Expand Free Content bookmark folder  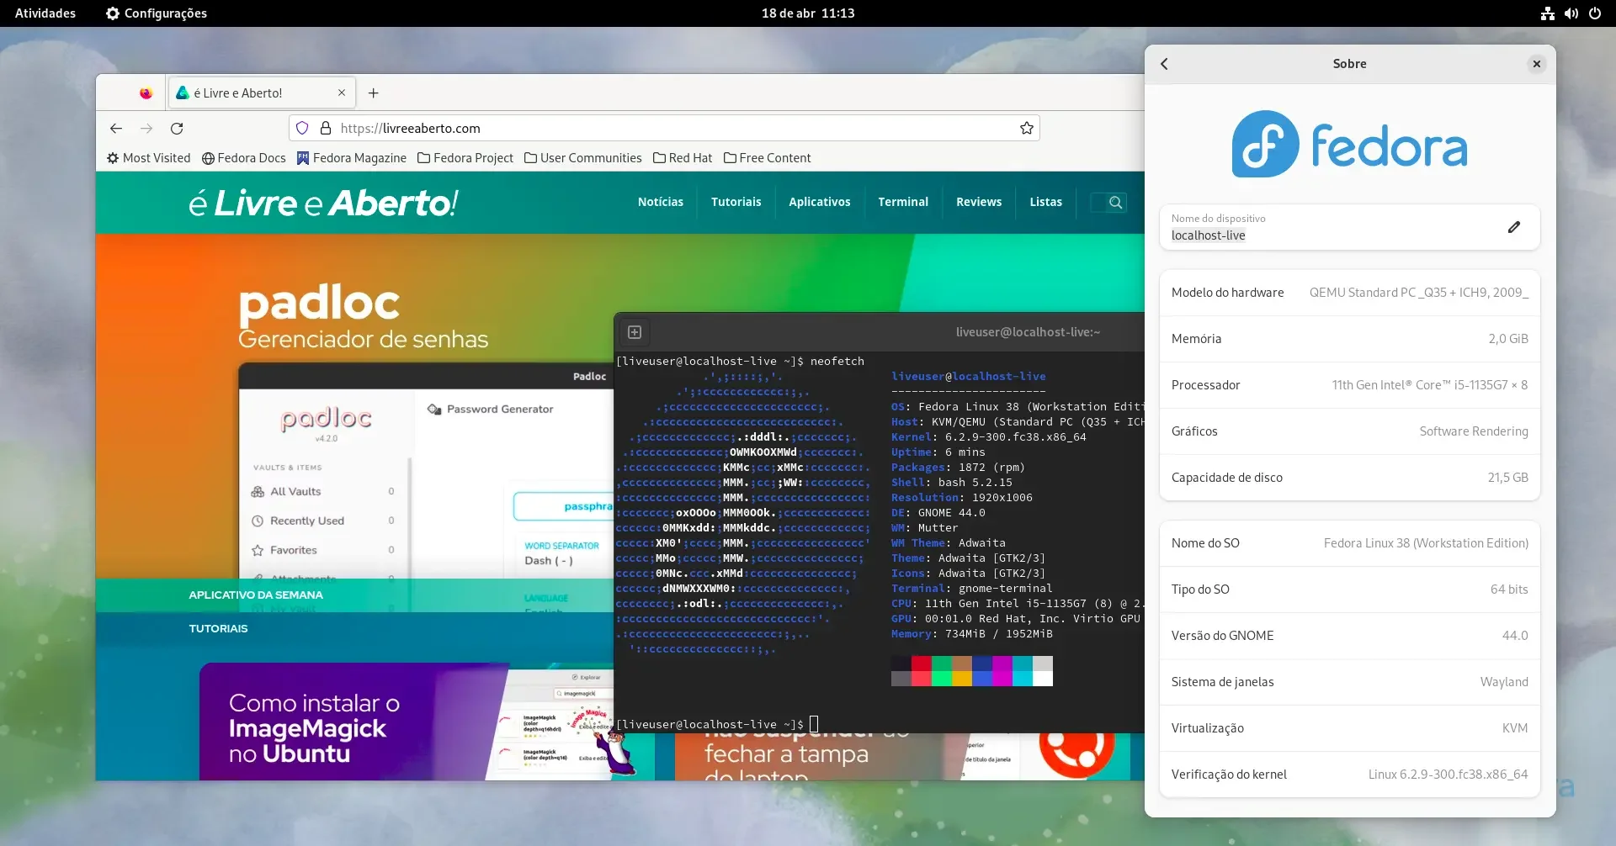click(767, 158)
